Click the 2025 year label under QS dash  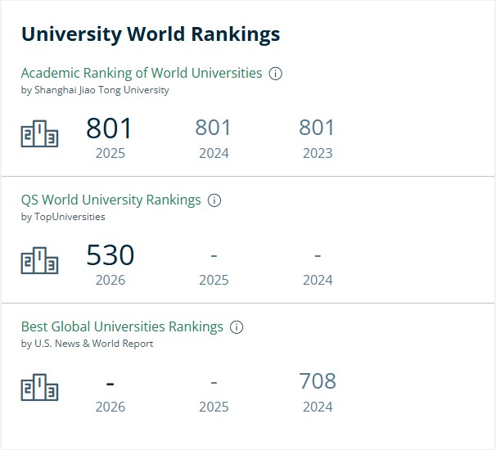[x=214, y=280]
